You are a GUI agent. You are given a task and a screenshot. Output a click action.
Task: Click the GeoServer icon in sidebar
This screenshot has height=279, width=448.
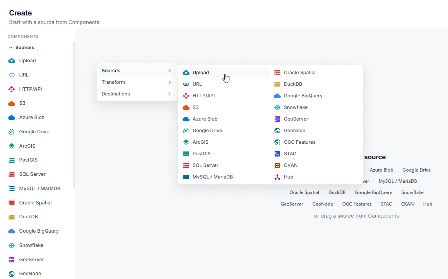pos(12,260)
